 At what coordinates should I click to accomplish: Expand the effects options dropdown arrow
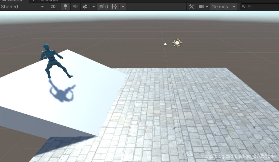click(x=94, y=7)
